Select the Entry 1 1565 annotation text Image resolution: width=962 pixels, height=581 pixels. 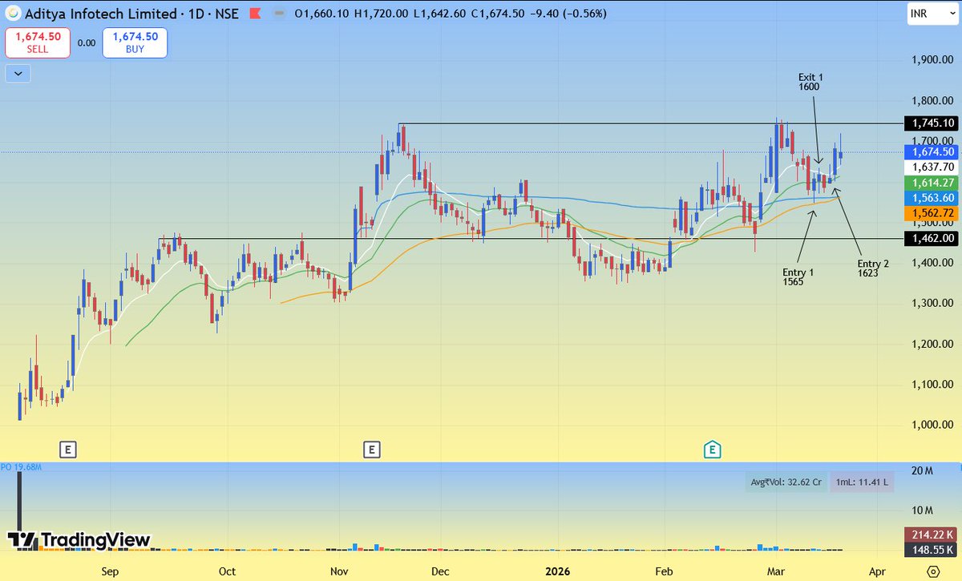pyautogui.click(x=798, y=277)
